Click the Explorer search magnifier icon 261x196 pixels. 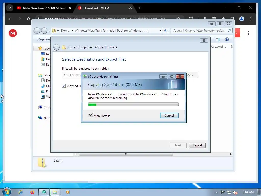pos(230,31)
